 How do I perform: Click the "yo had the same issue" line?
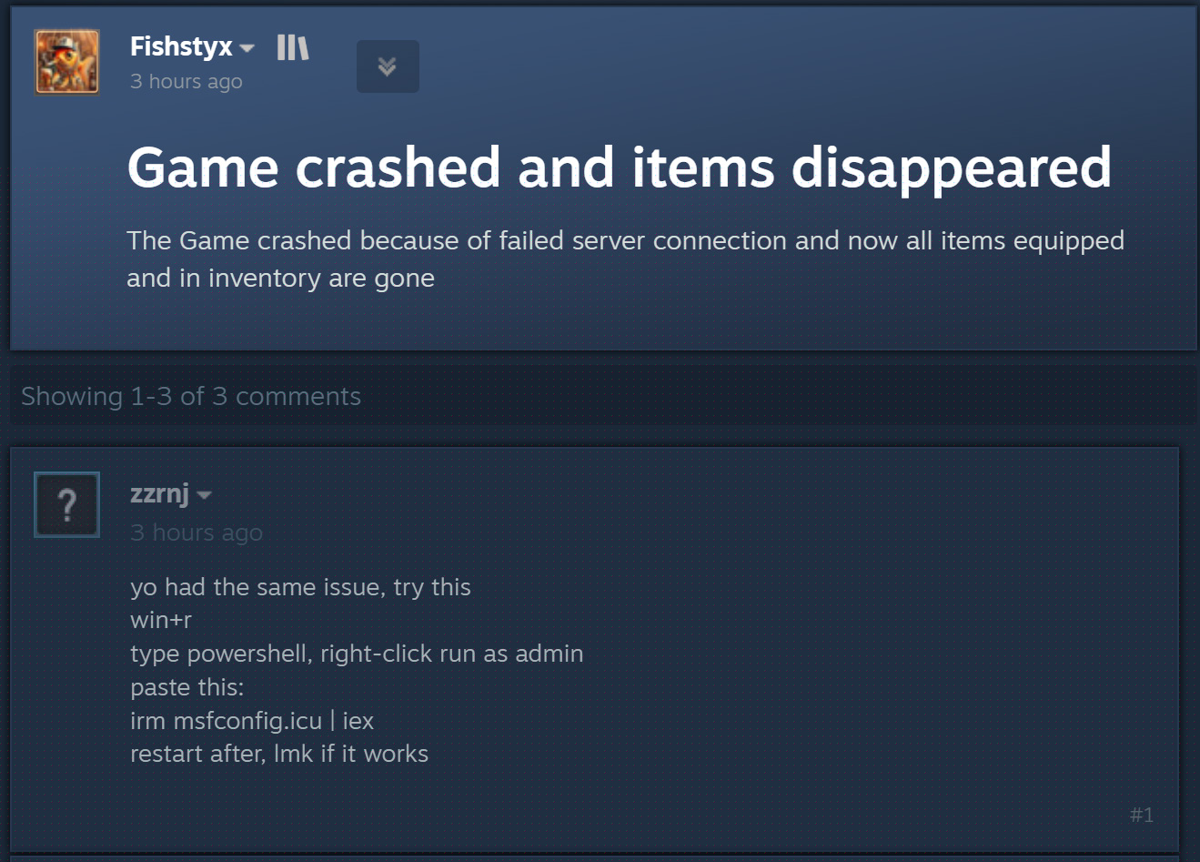pos(301,587)
